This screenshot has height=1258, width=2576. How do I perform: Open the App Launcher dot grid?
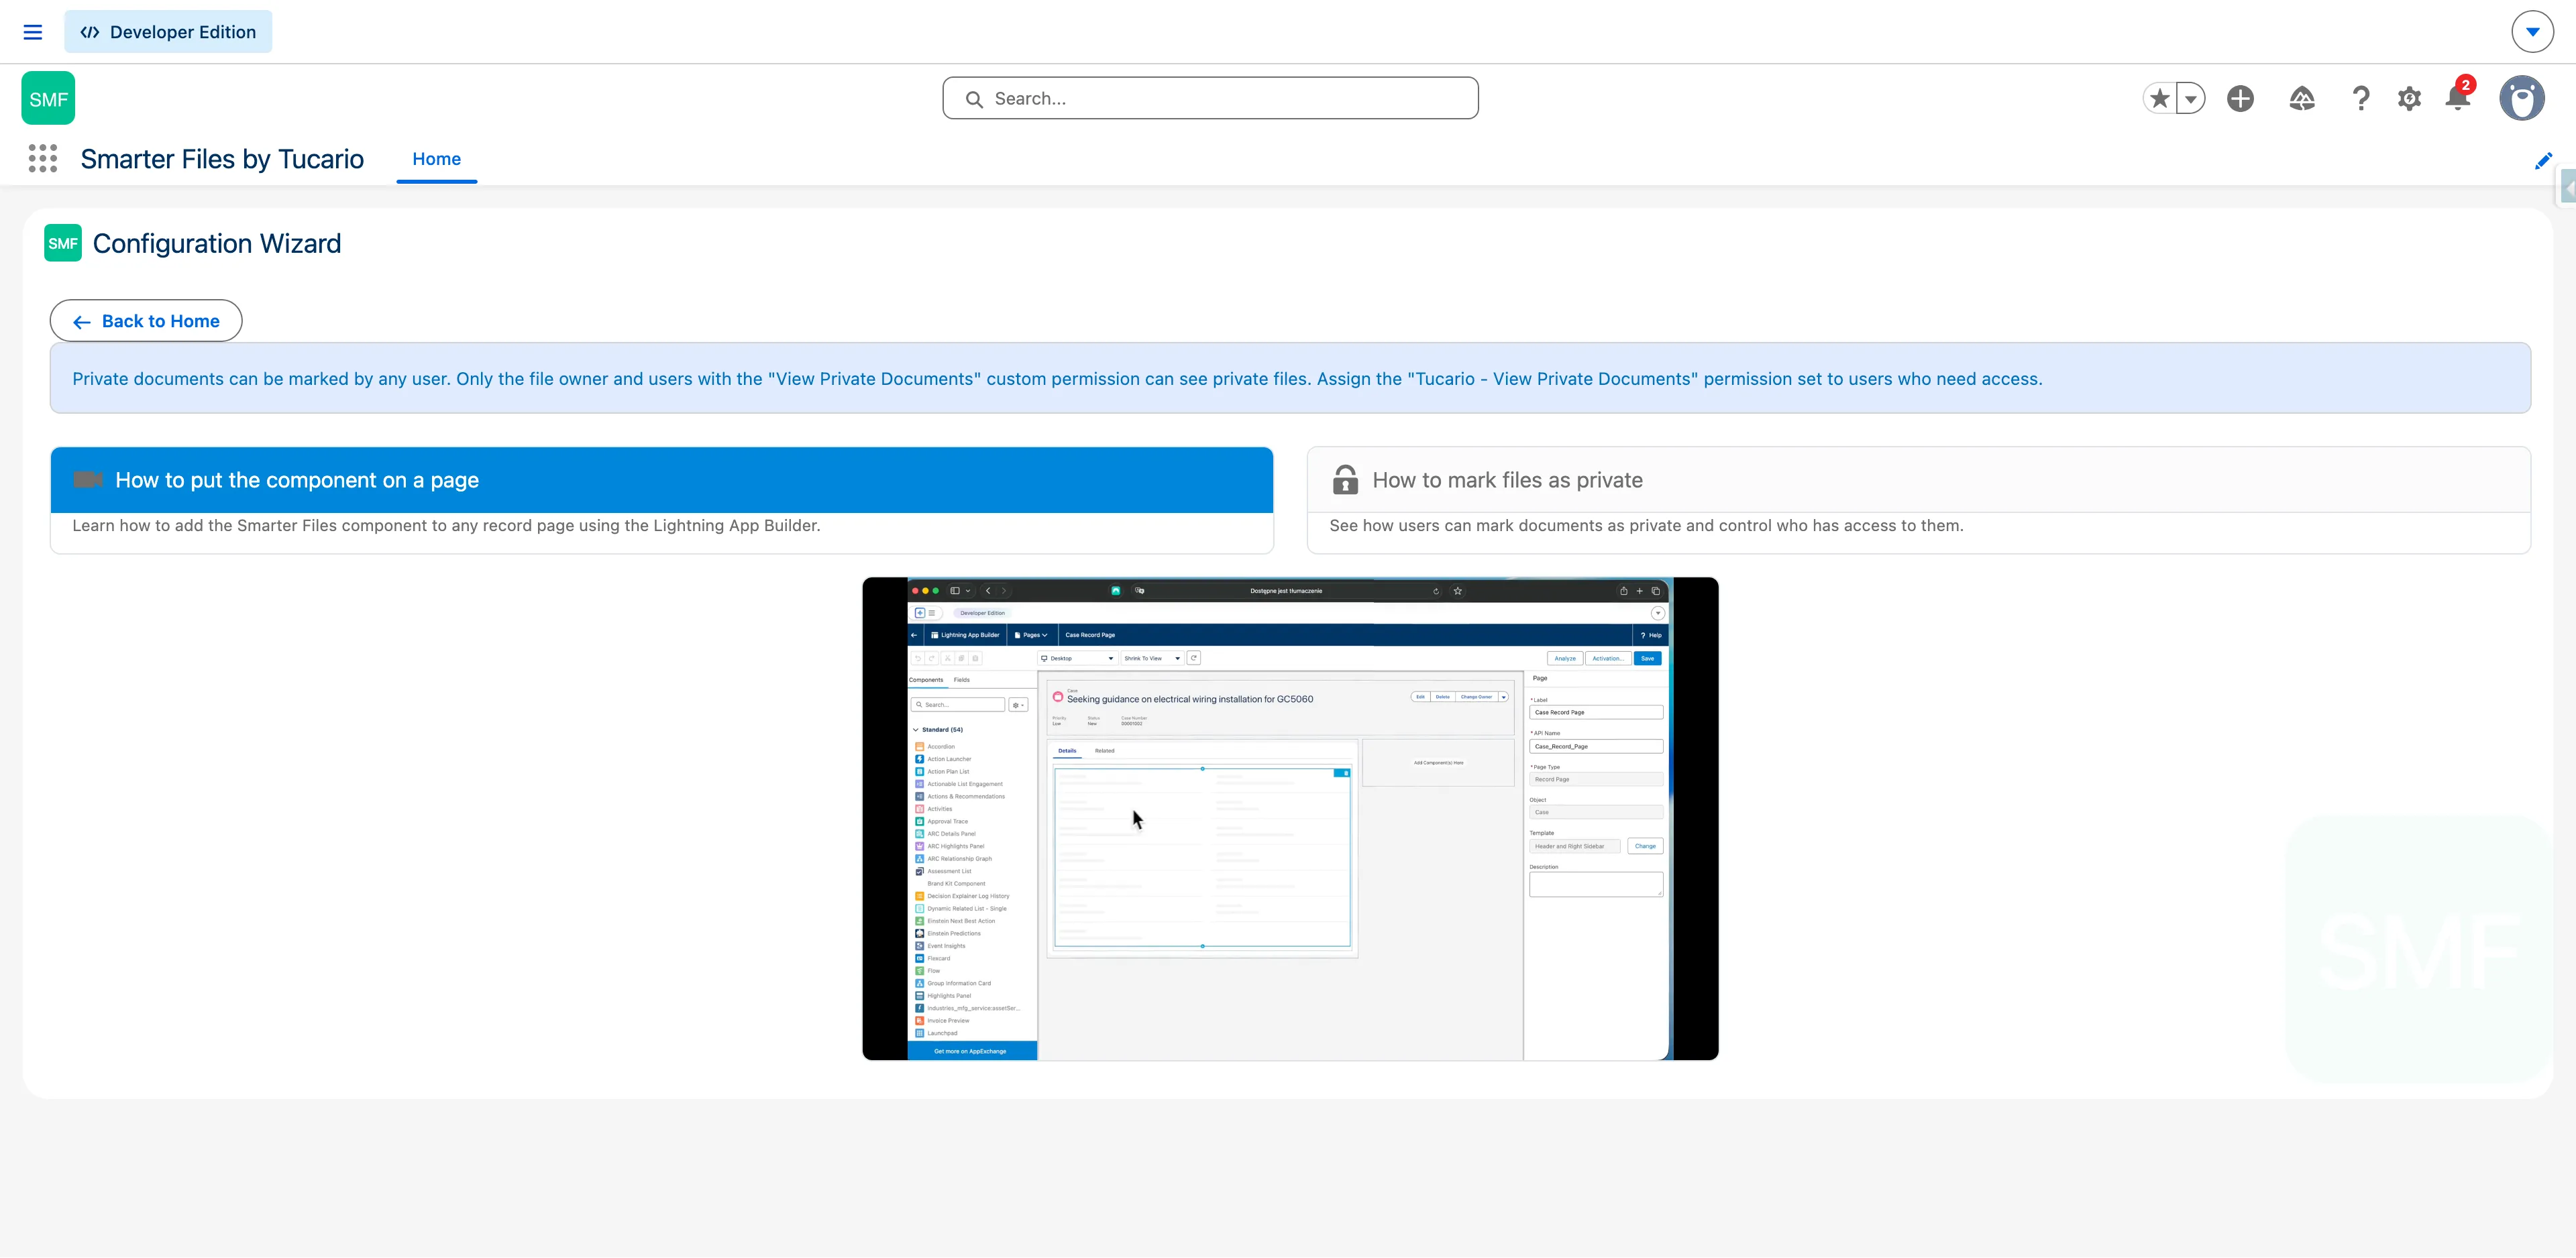(43, 158)
